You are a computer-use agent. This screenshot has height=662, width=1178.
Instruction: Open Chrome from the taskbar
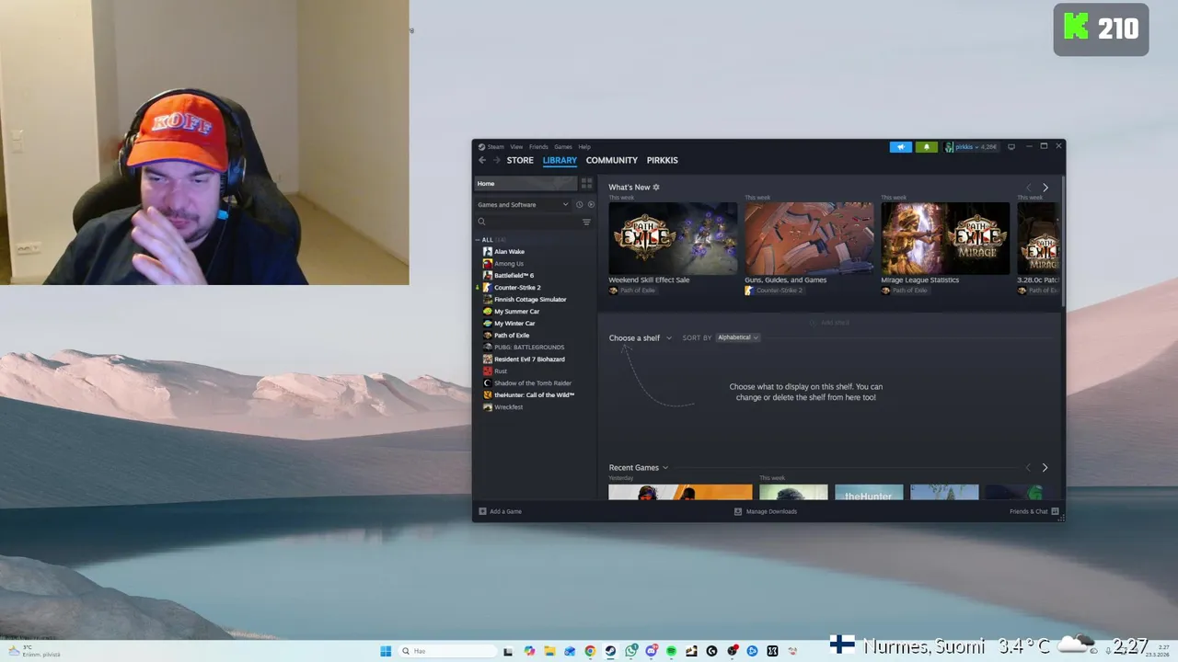tap(590, 651)
